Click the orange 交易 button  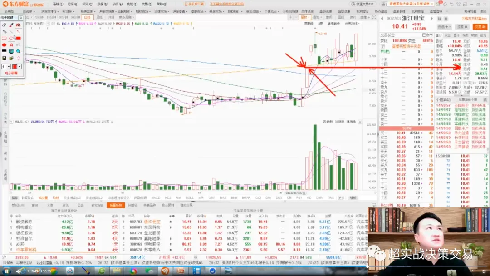(480, 27)
